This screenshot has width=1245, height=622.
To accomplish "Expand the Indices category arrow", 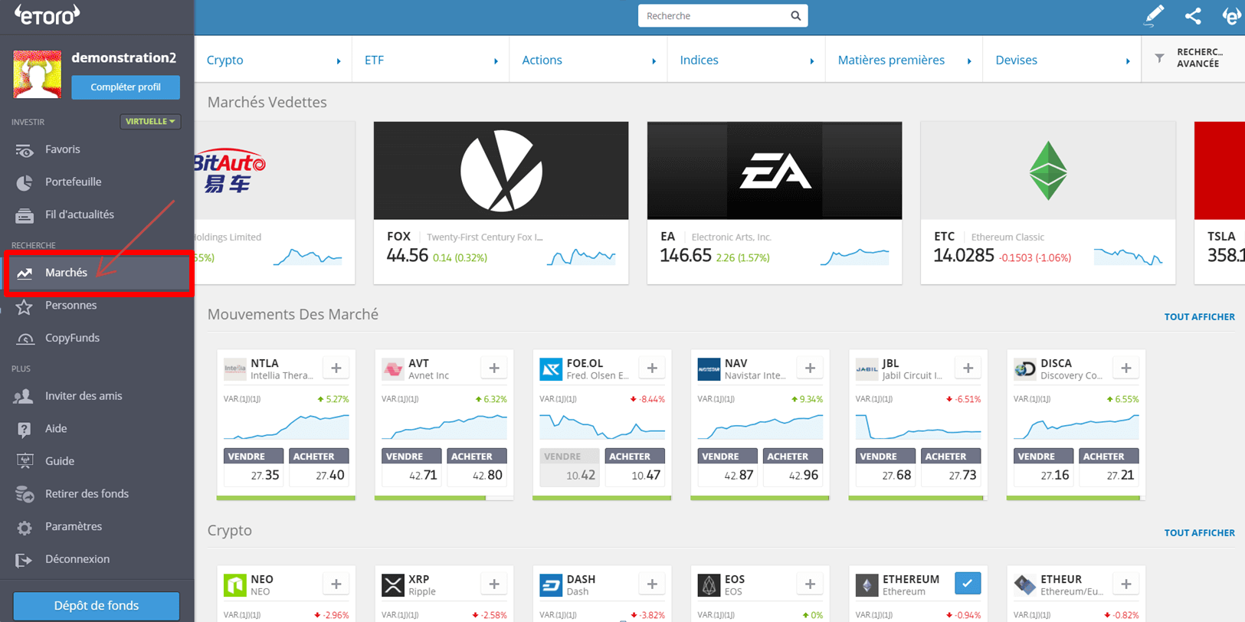I will pyautogui.click(x=811, y=61).
